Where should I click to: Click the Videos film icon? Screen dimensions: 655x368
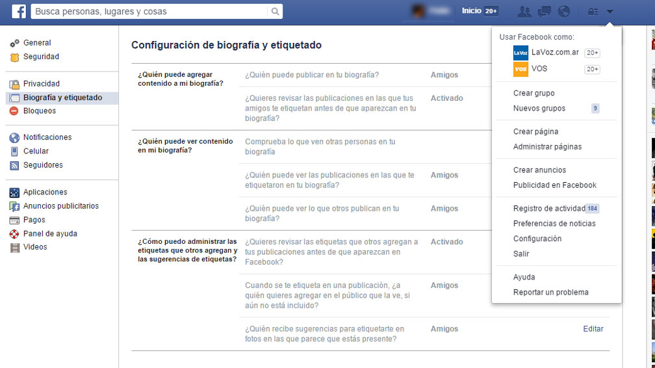[x=14, y=248]
